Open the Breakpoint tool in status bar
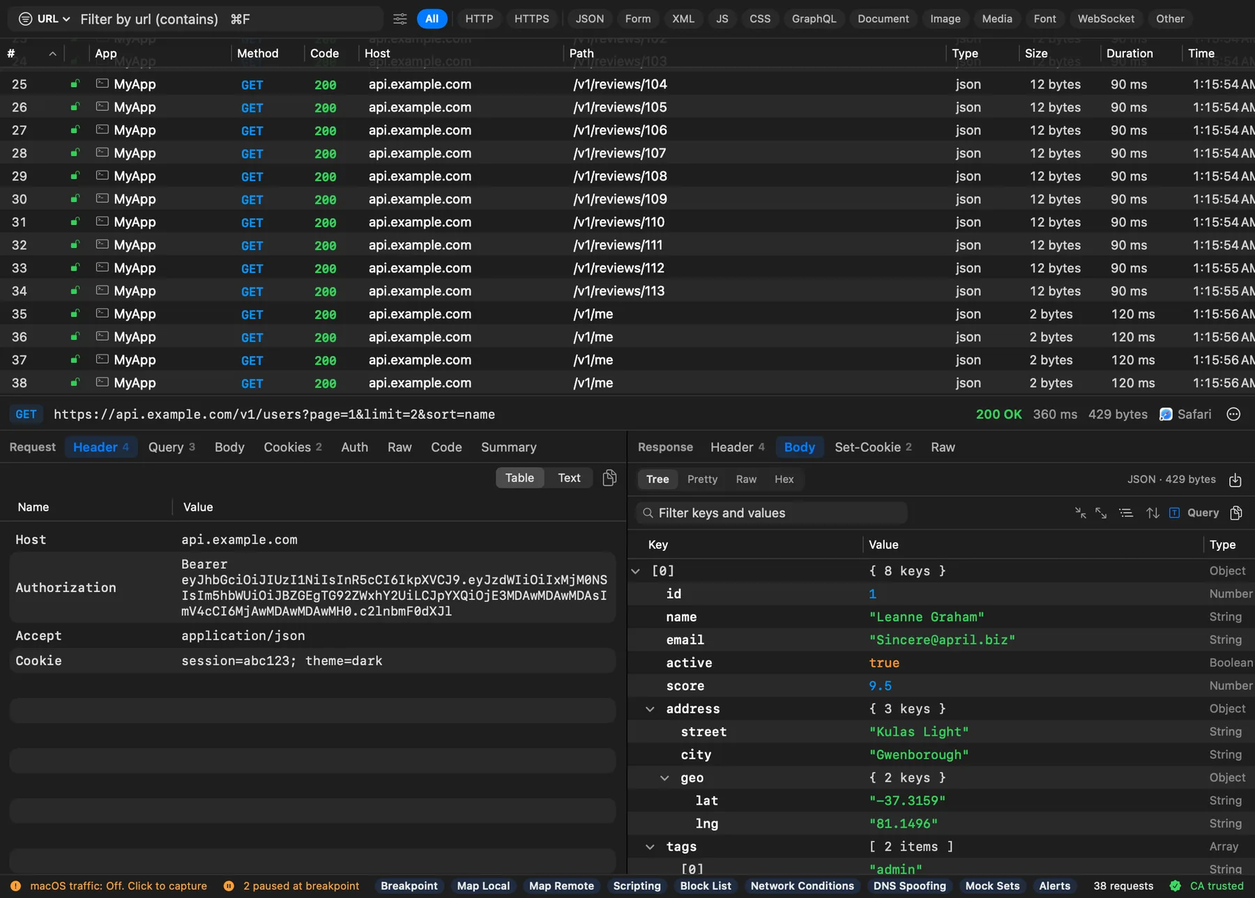Viewport: 1255px width, 898px height. click(409, 886)
